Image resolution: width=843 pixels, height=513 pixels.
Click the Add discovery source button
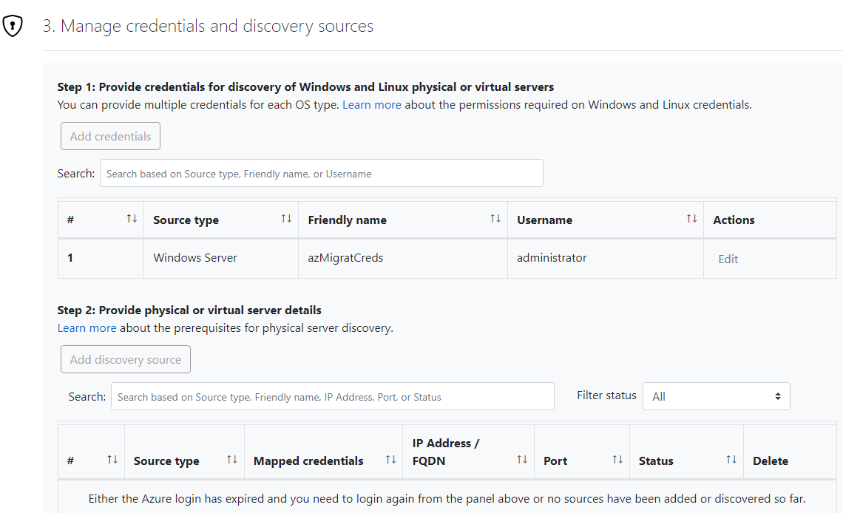(125, 359)
